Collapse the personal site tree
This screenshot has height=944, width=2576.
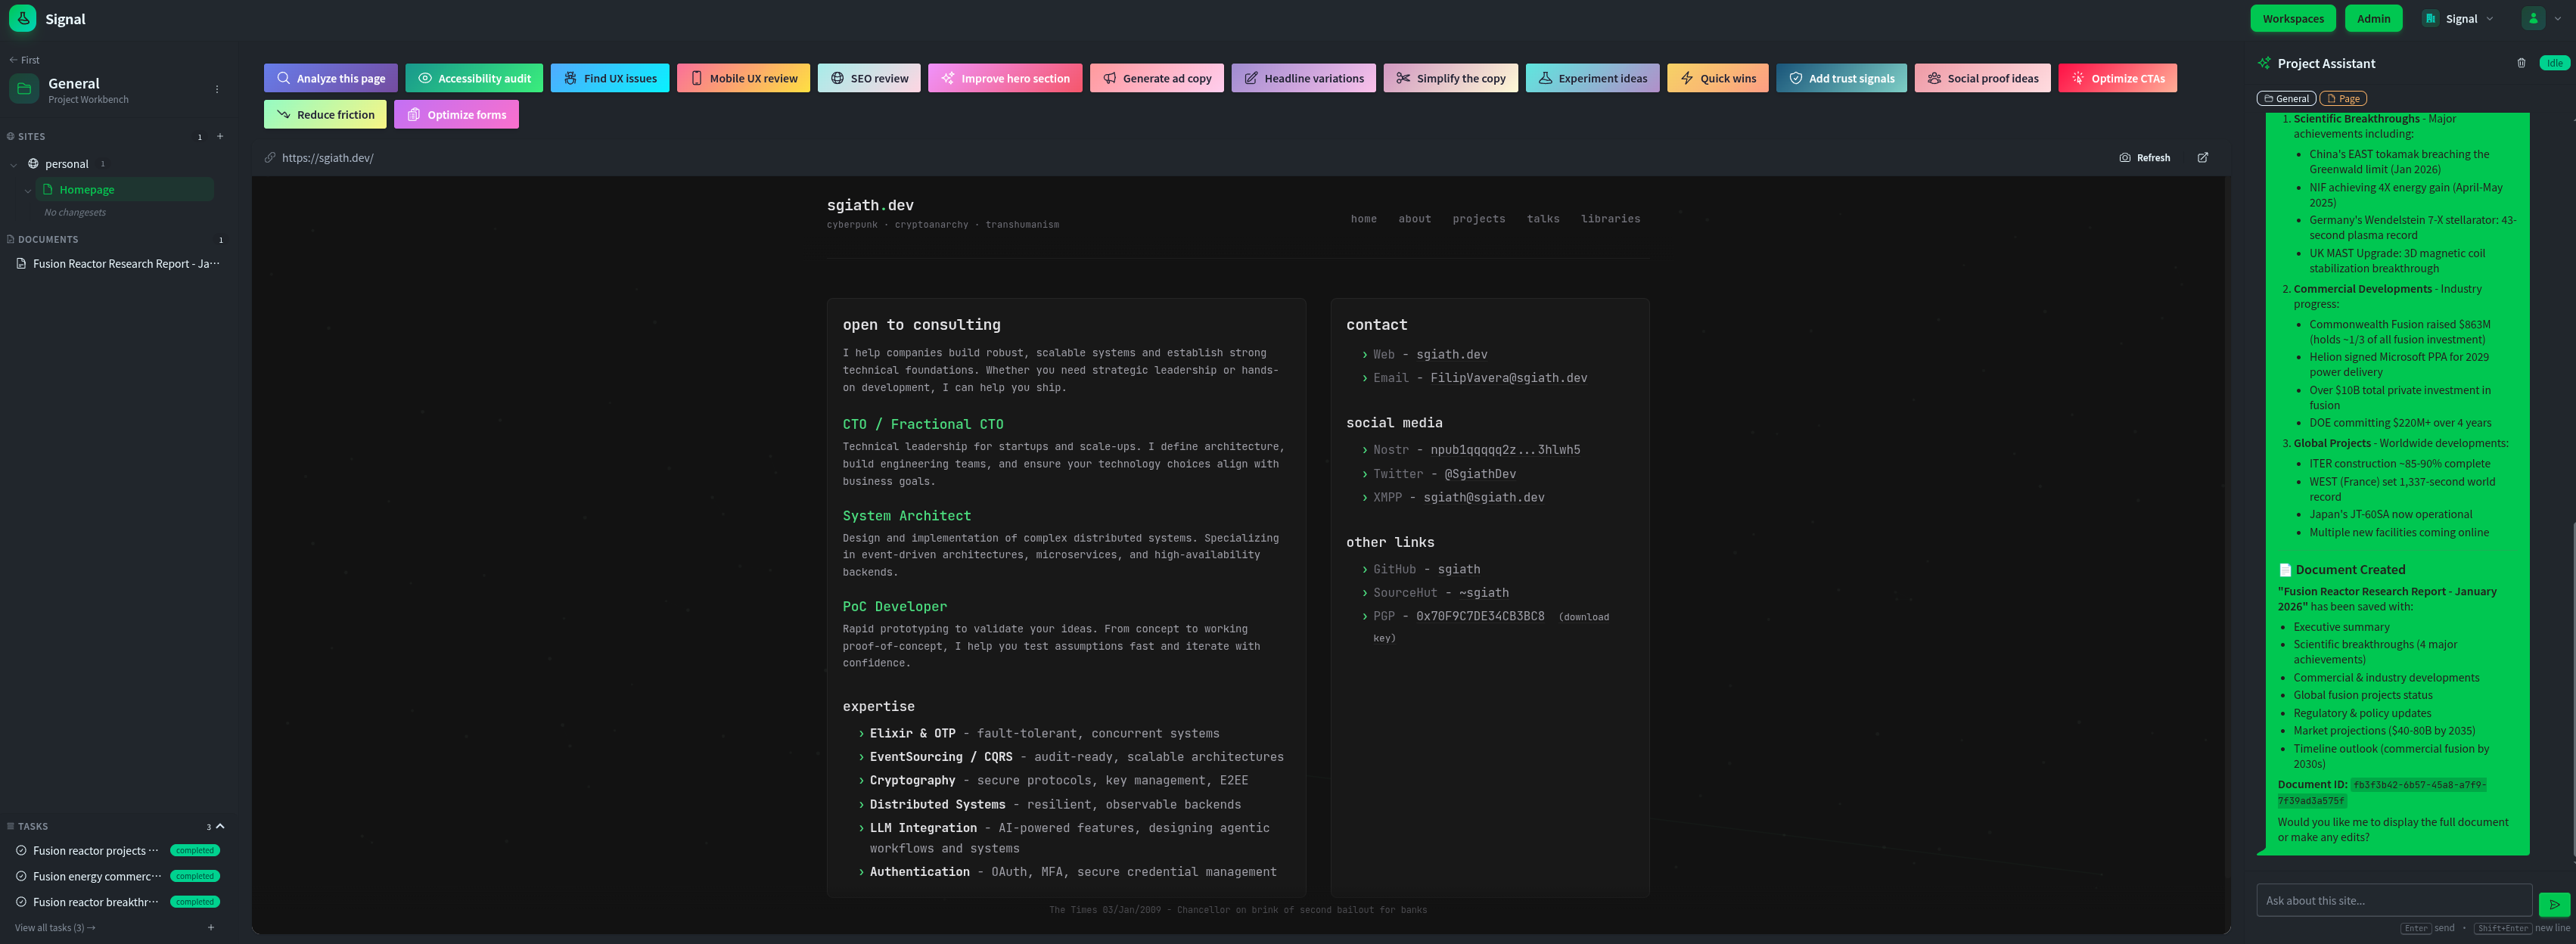(14, 163)
